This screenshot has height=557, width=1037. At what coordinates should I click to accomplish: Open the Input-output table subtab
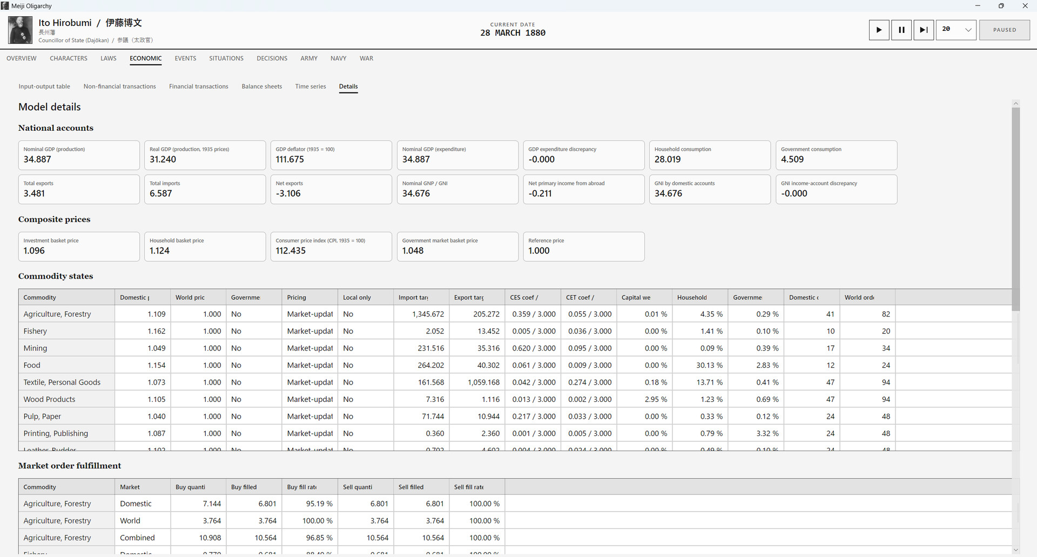coord(44,86)
